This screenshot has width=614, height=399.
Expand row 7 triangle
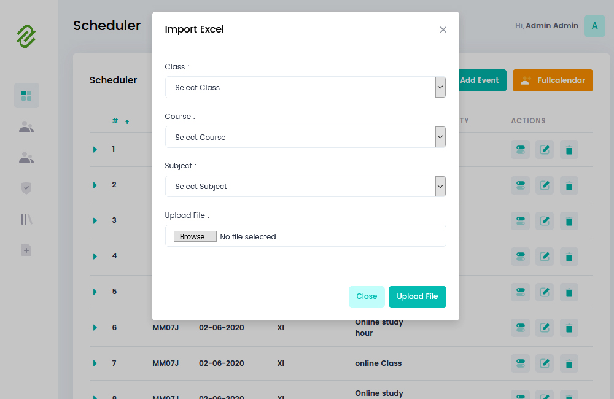click(95, 363)
